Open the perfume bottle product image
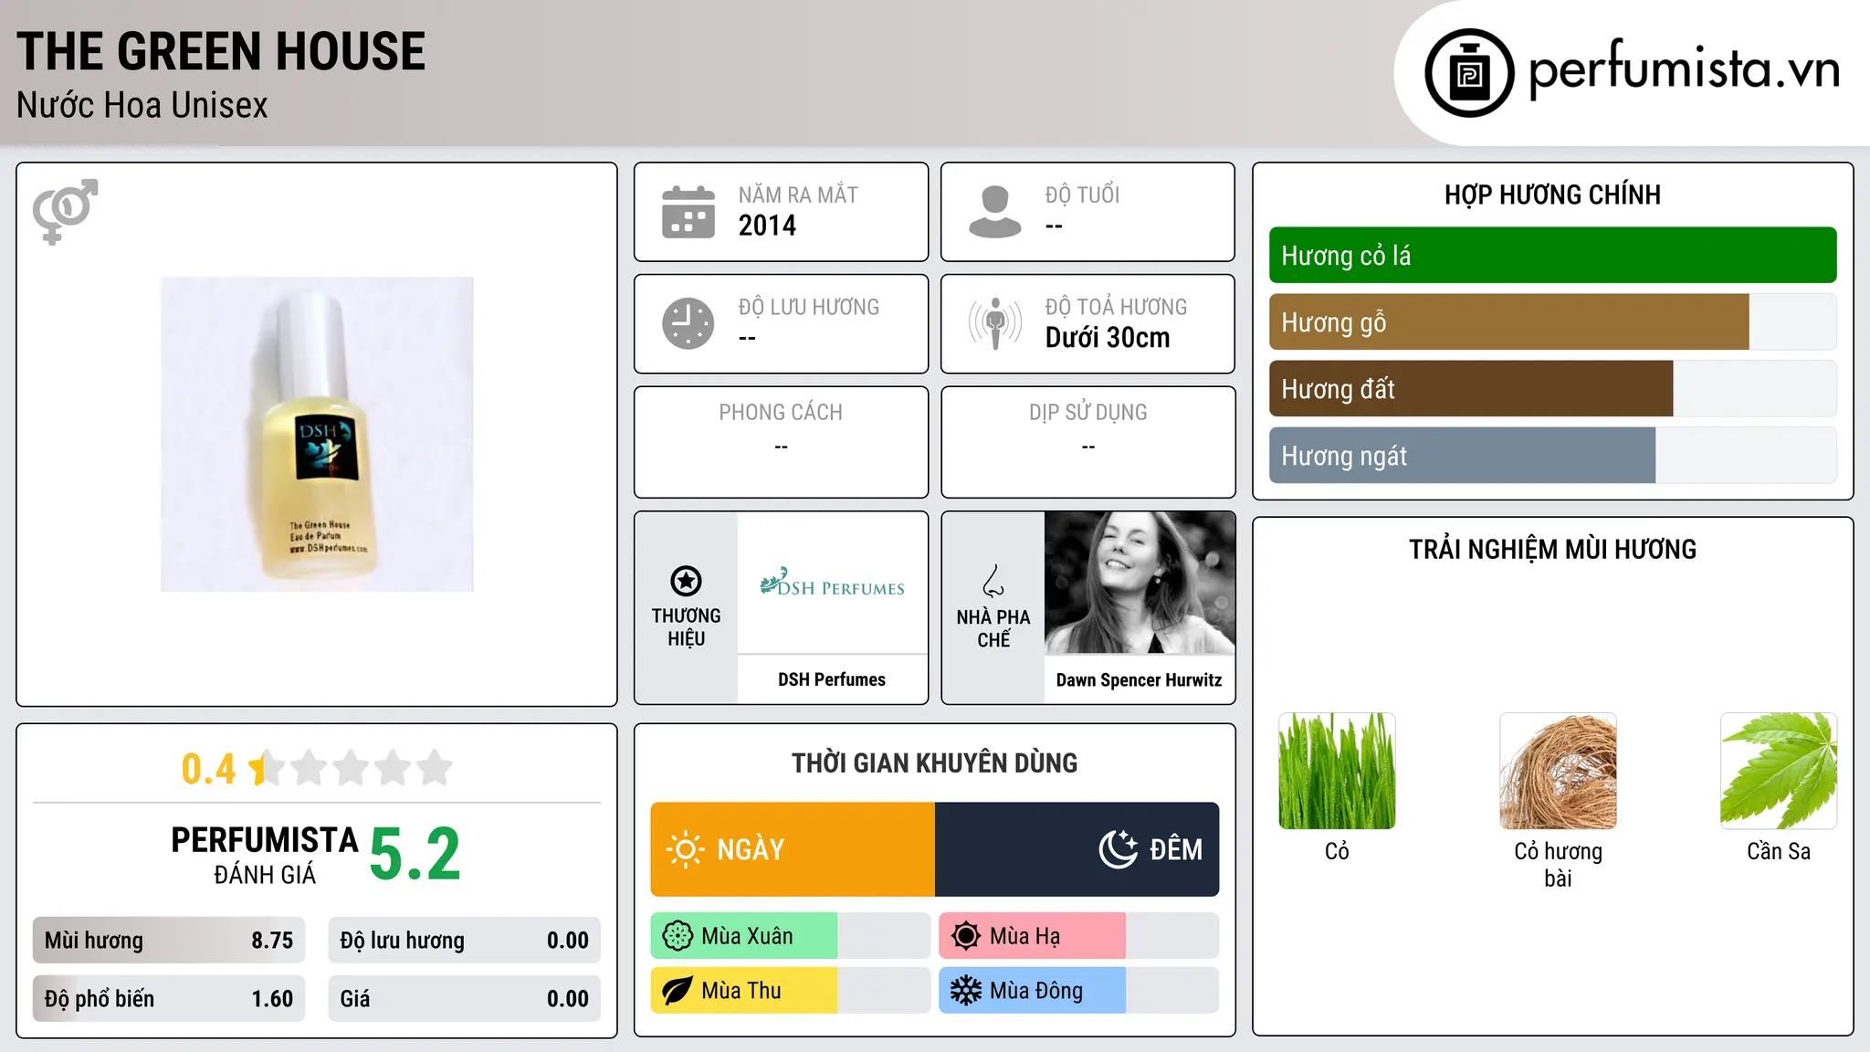Screen dimensions: 1870x1052 tap(317, 435)
